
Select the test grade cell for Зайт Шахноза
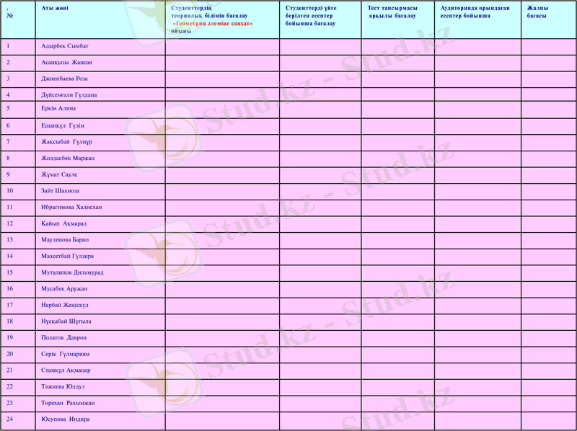click(397, 191)
